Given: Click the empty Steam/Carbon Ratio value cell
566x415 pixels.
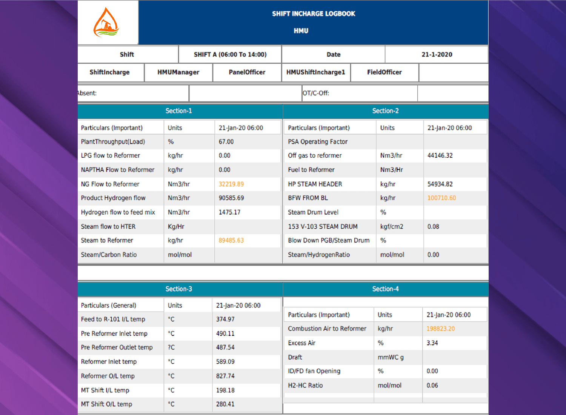Looking at the screenshot, I should [247, 255].
